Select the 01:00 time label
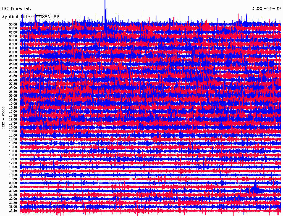Image resolution: width=283 pixels, height=216 pixels. (13, 32)
